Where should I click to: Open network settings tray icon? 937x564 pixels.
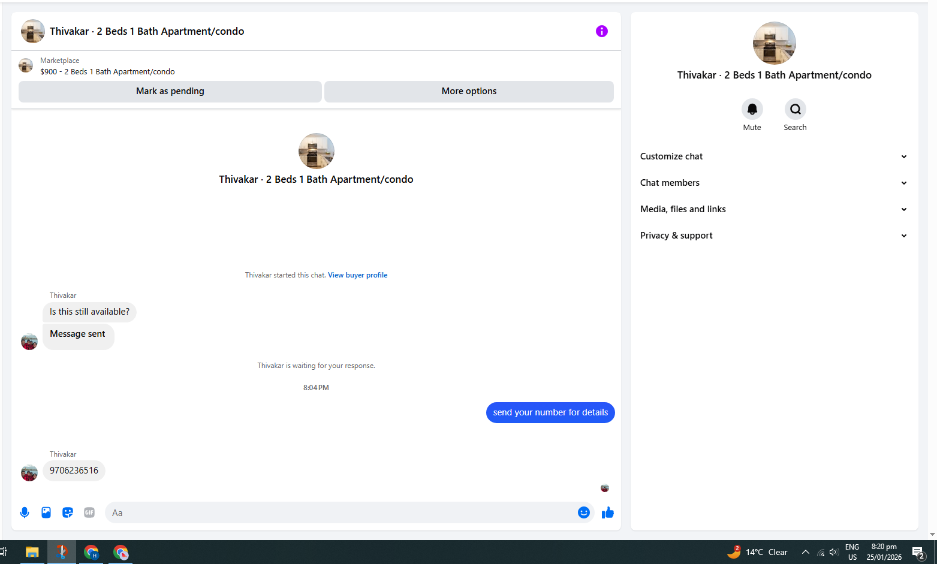coord(821,552)
